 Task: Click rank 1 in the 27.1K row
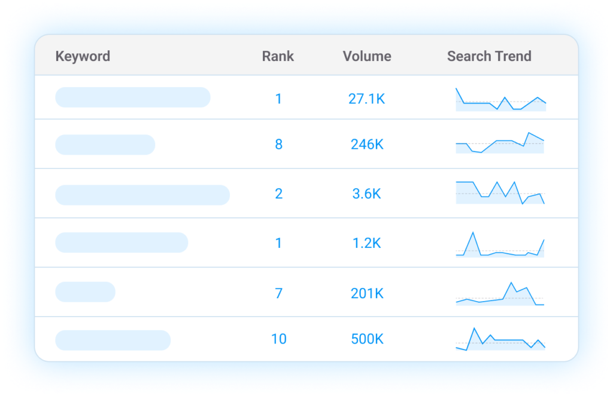pyautogui.click(x=278, y=99)
